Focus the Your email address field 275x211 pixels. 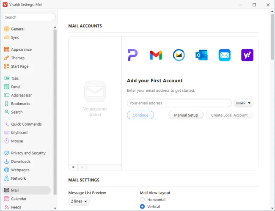tap(179, 103)
